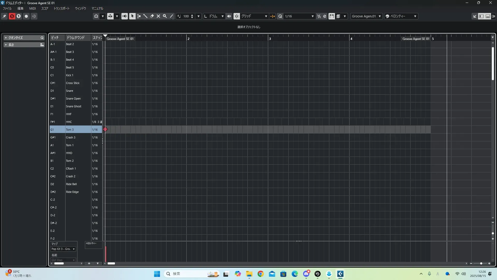
Task: Open the MIDI menu
Action: pos(32,8)
